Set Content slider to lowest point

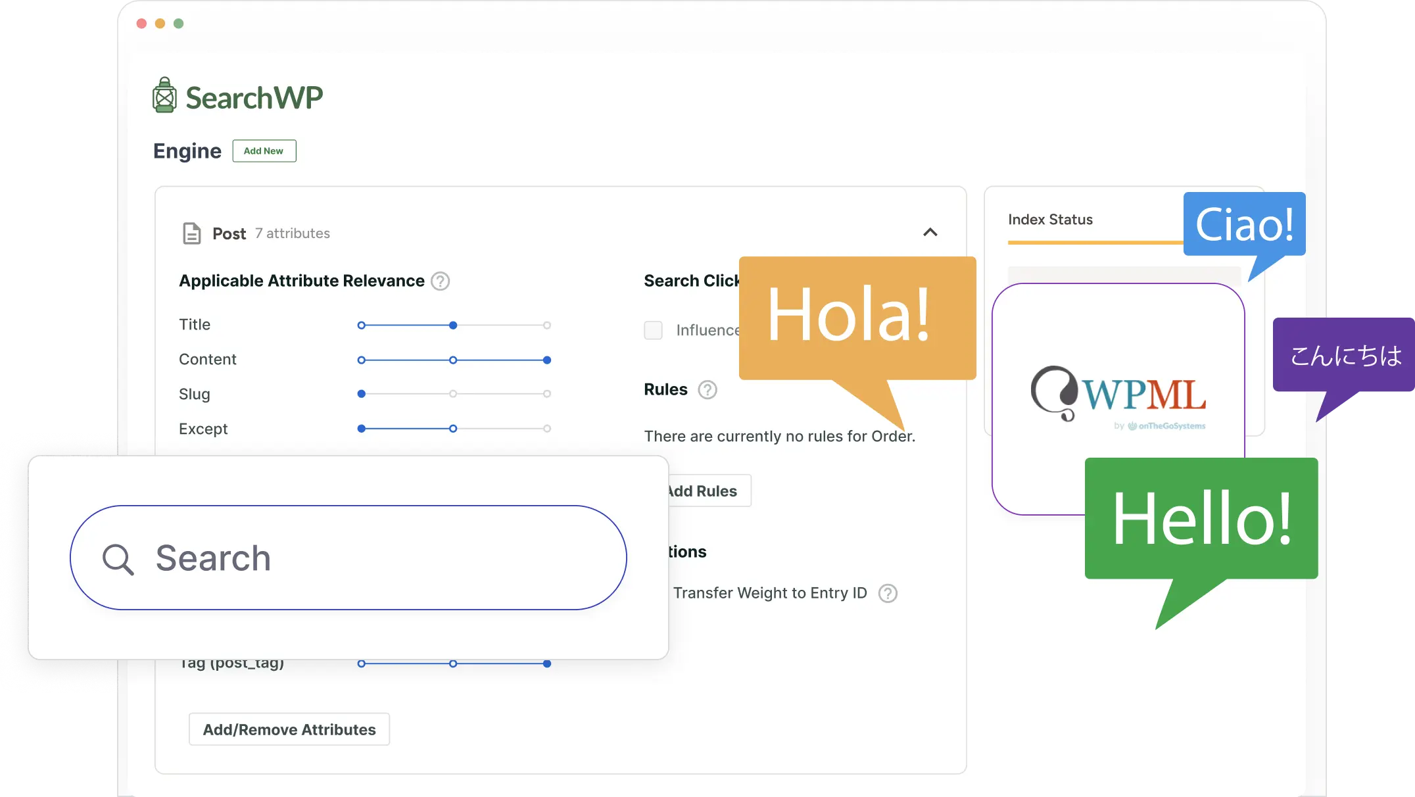pyautogui.click(x=361, y=360)
